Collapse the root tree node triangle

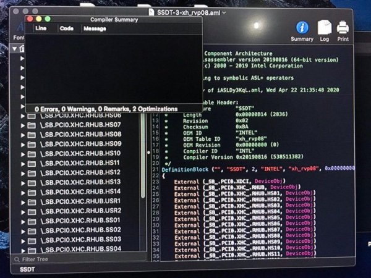(x=15, y=49)
